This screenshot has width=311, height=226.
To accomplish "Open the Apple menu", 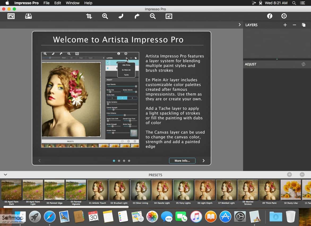I will [x=7, y=3].
